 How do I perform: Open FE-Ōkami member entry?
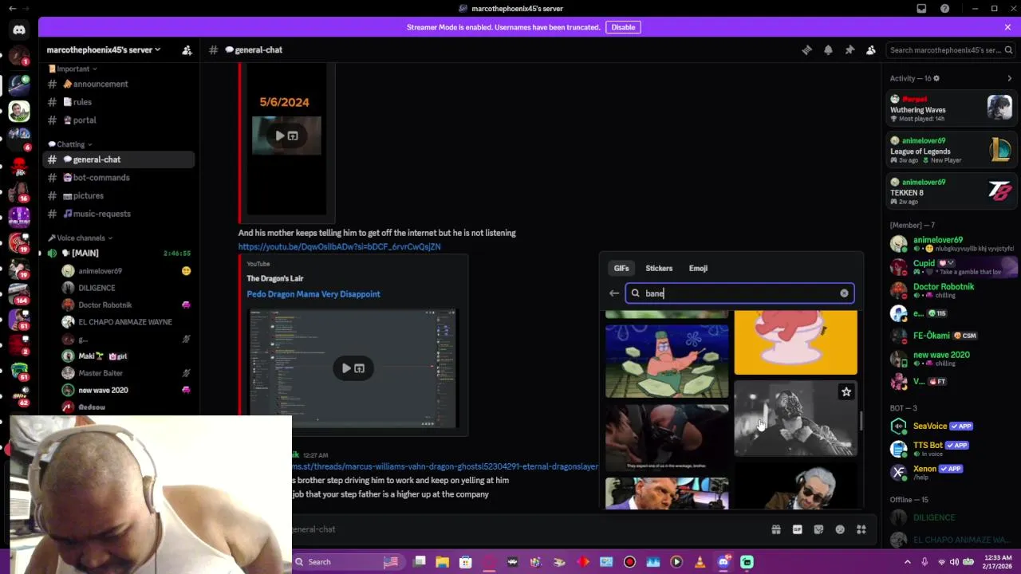pyautogui.click(x=952, y=336)
